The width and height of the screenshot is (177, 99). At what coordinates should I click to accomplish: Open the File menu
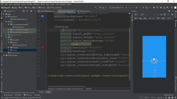click(x=2, y=4)
